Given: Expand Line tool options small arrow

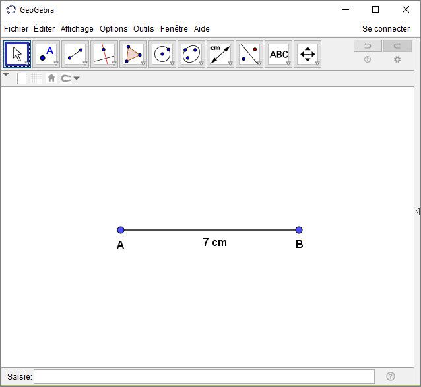Looking at the screenshot, I should tap(85, 63).
